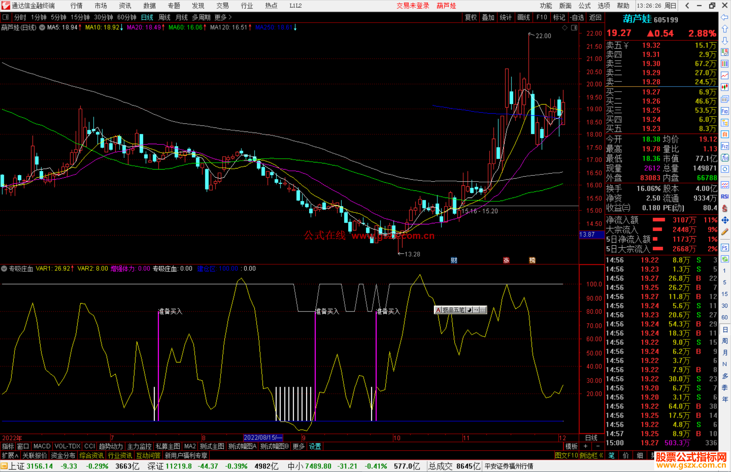Toggle panel icon left of 分时 tab
Image resolution: width=731 pixels, height=472 pixels.
pos(6,17)
